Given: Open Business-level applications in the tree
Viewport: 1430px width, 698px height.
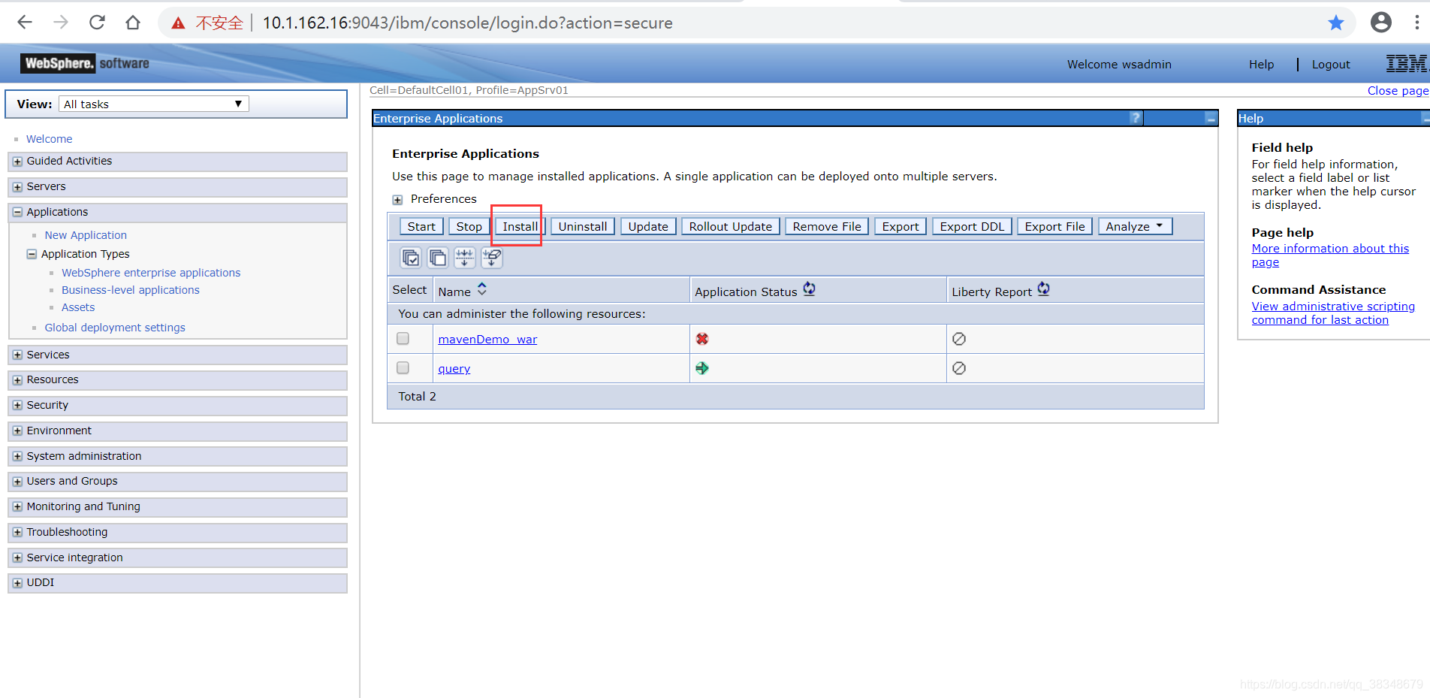Looking at the screenshot, I should tap(131, 290).
